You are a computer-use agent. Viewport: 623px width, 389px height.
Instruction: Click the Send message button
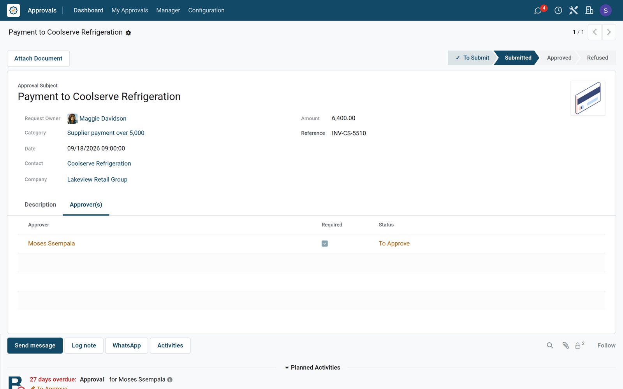[35, 345]
